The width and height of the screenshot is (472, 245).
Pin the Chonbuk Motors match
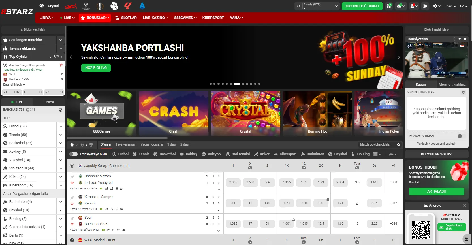click(x=72, y=177)
